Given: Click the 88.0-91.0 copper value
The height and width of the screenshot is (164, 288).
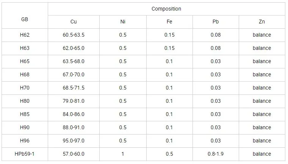Looking at the screenshot, I should point(74,128).
